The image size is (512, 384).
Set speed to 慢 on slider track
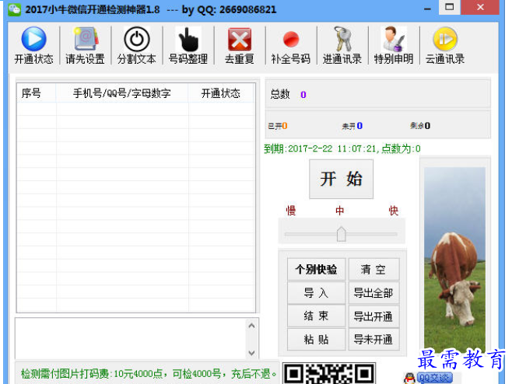(289, 234)
